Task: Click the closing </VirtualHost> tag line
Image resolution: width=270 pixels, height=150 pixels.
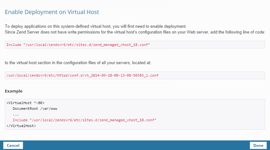Action: [x=21, y=126]
